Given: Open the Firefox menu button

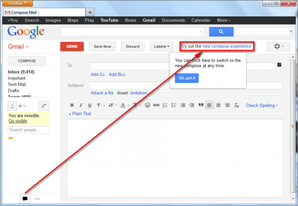Looking at the screenshot, I should coord(17,3).
